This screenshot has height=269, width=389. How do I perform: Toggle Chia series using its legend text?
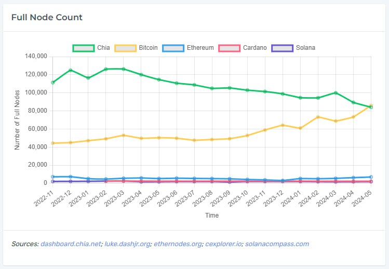[x=103, y=48]
